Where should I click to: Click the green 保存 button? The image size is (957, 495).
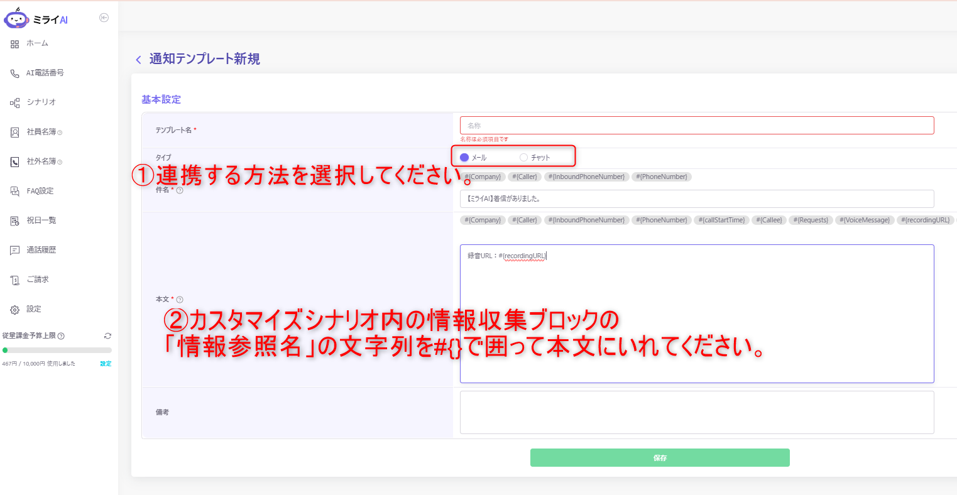pos(659,458)
